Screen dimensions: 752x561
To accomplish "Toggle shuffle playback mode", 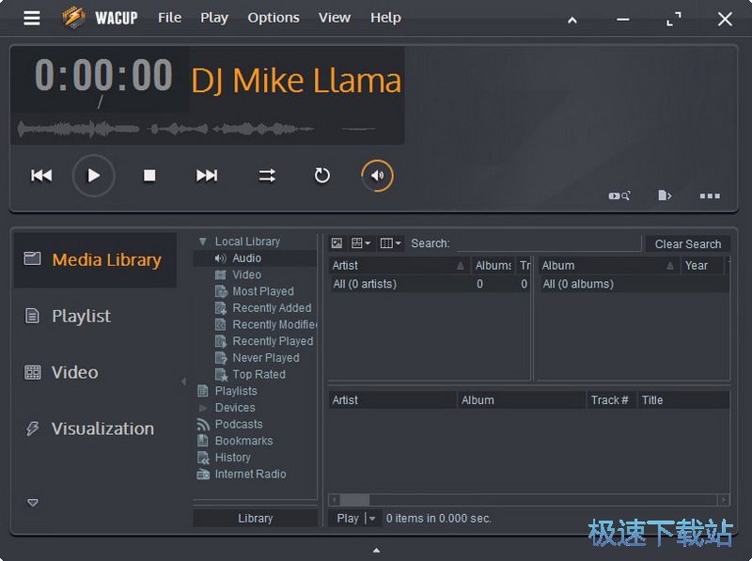I will pyautogui.click(x=267, y=176).
